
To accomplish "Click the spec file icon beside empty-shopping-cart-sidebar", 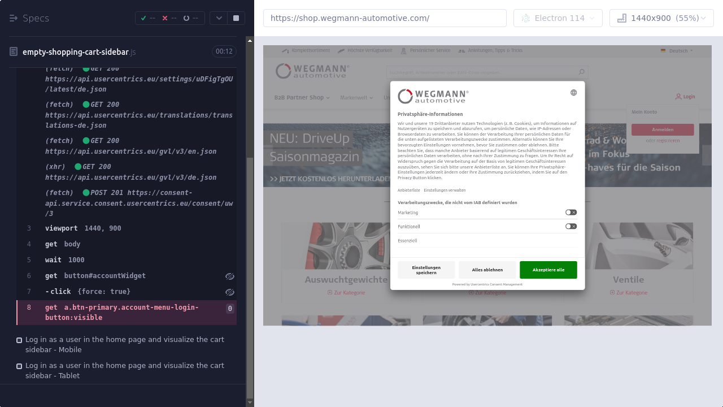I will [x=14, y=52].
